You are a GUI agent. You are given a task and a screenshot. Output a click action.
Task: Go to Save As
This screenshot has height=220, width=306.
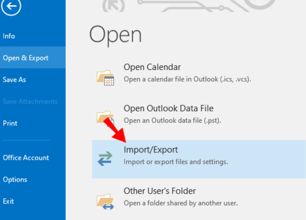(x=14, y=79)
